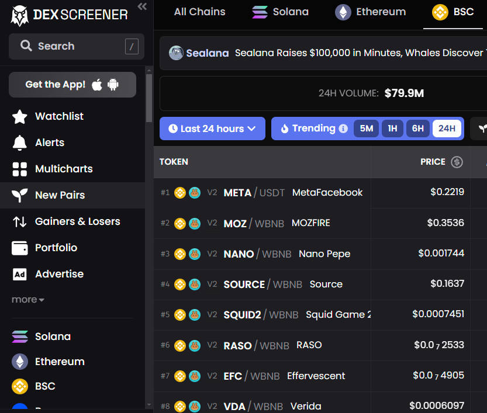Switch to the Solana top tab
This screenshot has width=487, height=413.
(x=281, y=12)
